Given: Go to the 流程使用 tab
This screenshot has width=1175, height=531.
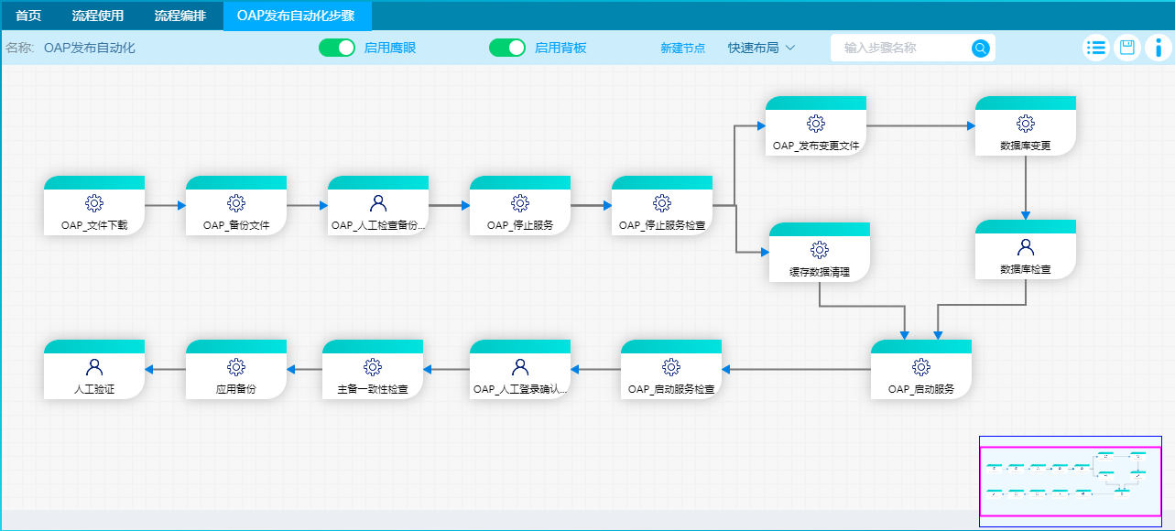Looking at the screenshot, I should point(98,16).
